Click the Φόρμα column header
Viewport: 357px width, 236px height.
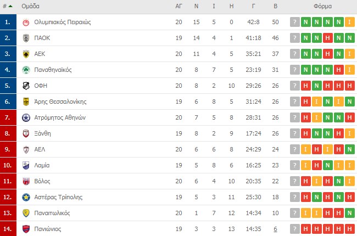(322, 6)
